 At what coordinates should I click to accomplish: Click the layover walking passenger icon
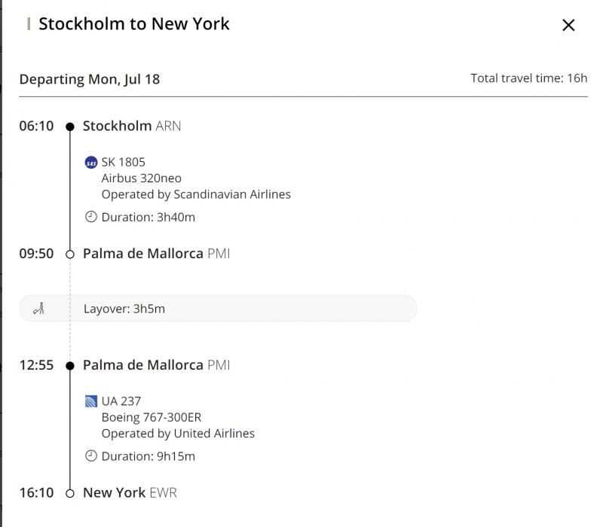point(40,308)
